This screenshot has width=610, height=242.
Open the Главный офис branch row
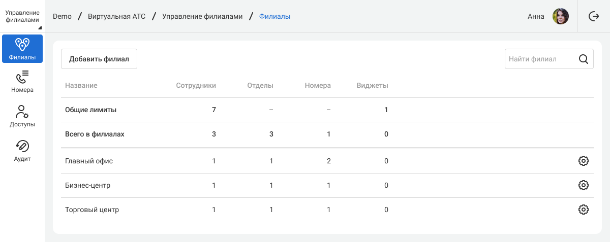click(x=89, y=161)
